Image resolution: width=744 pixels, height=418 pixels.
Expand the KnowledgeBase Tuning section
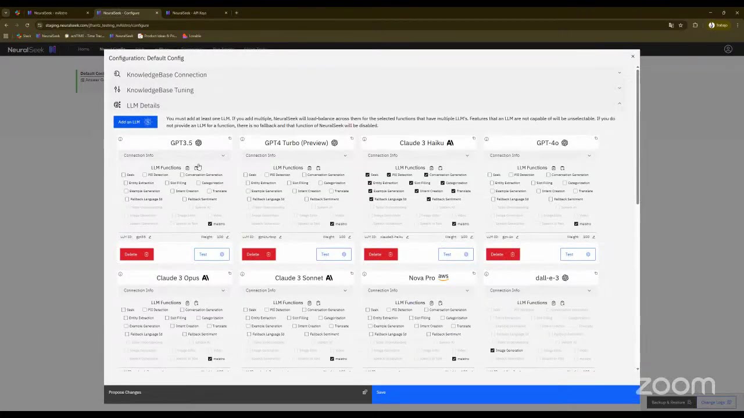click(x=369, y=90)
